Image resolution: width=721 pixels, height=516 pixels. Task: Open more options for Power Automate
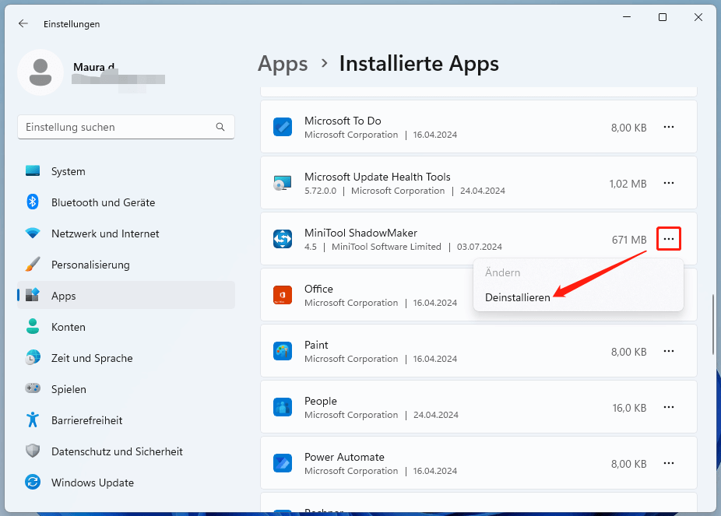point(669,463)
